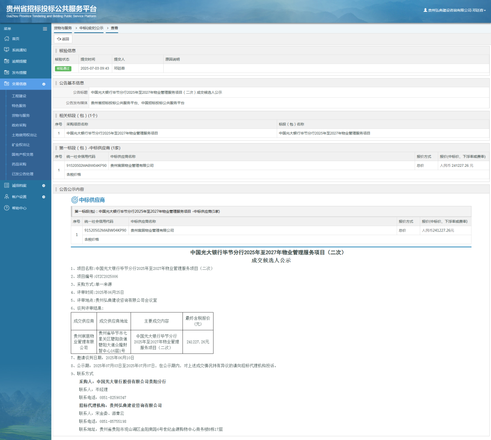Click the 采购人 中国光大银行 line
This screenshot has height=440, width=491.
click(123, 382)
